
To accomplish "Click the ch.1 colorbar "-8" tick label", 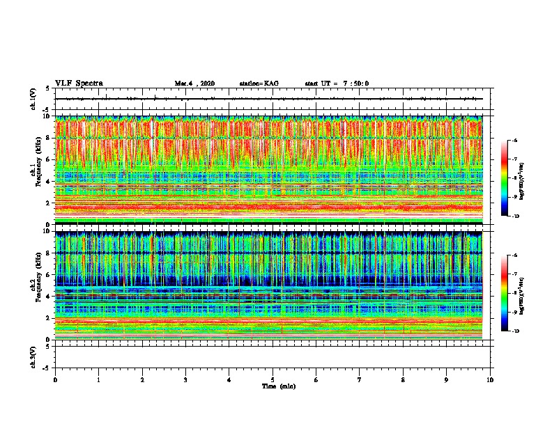I will point(514,178).
